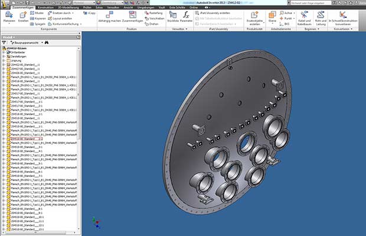Select the Erstellen component tool
Image resolution: width=366 pixels, height=236 pixels.
[23, 16]
